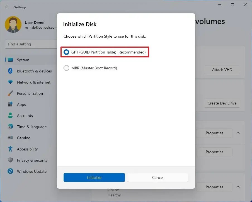Click the Find a setting search box
The height and width of the screenshot is (202, 252).
point(31,44)
